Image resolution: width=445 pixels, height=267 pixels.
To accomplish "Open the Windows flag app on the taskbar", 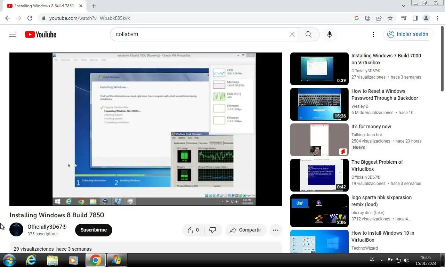I will pyautogui.click(x=117, y=260).
